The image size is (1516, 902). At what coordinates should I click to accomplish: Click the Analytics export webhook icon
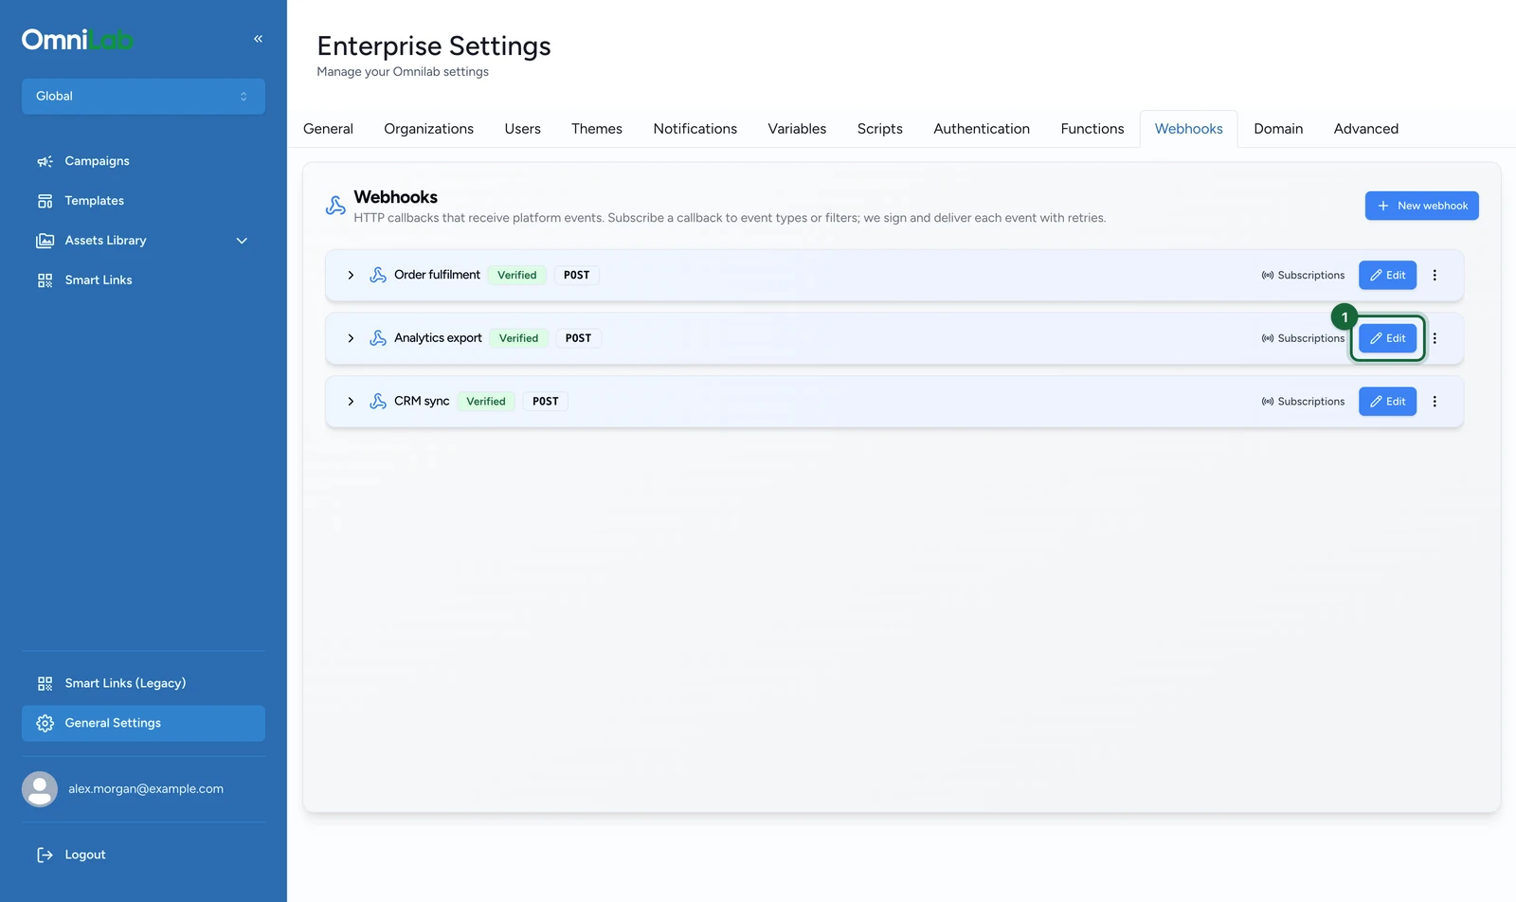378,338
